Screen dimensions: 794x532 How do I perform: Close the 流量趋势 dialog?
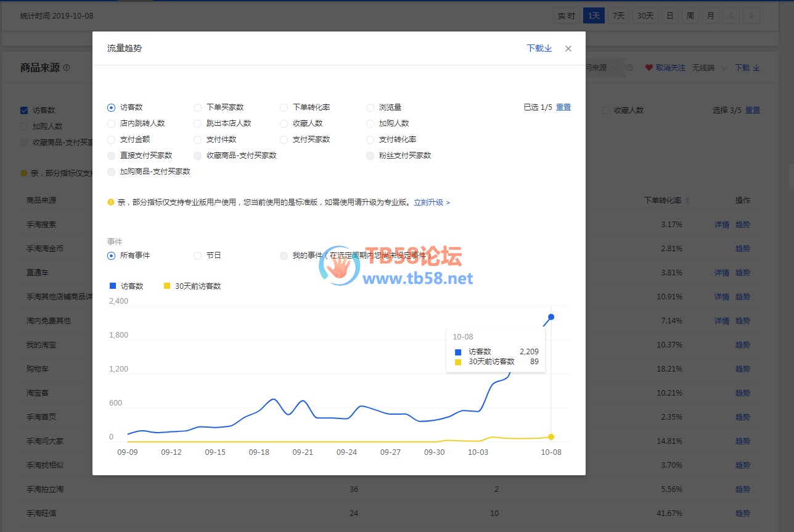click(568, 49)
